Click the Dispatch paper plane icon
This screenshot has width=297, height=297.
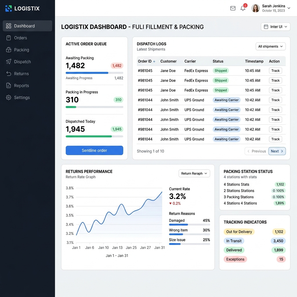(8, 61)
